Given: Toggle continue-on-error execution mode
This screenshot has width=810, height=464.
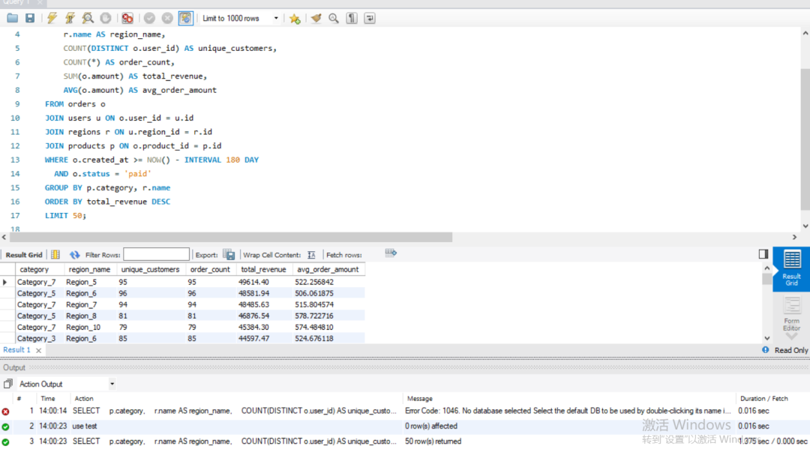Looking at the screenshot, I should pyautogui.click(x=127, y=19).
